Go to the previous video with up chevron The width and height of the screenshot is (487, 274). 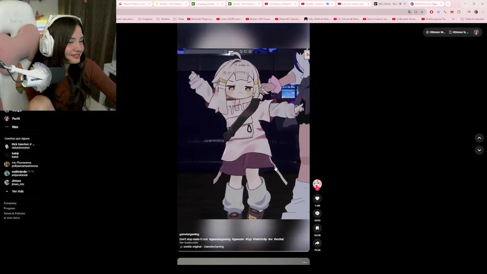479,138
